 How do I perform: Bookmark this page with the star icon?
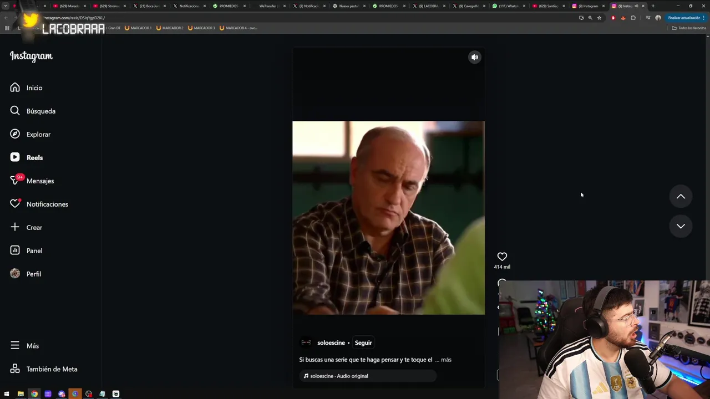(x=599, y=18)
